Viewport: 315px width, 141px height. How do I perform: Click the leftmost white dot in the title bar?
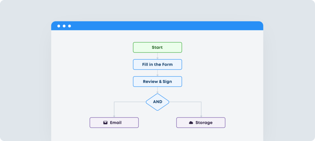[x=59, y=26]
